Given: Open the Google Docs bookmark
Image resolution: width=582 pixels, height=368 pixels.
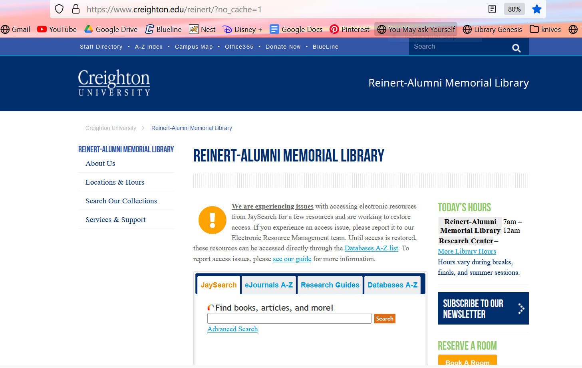Looking at the screenshot, I should (x=296, y=30).
